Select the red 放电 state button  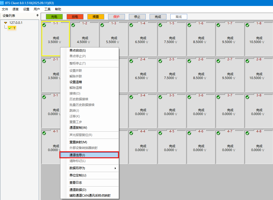point(75,16)
